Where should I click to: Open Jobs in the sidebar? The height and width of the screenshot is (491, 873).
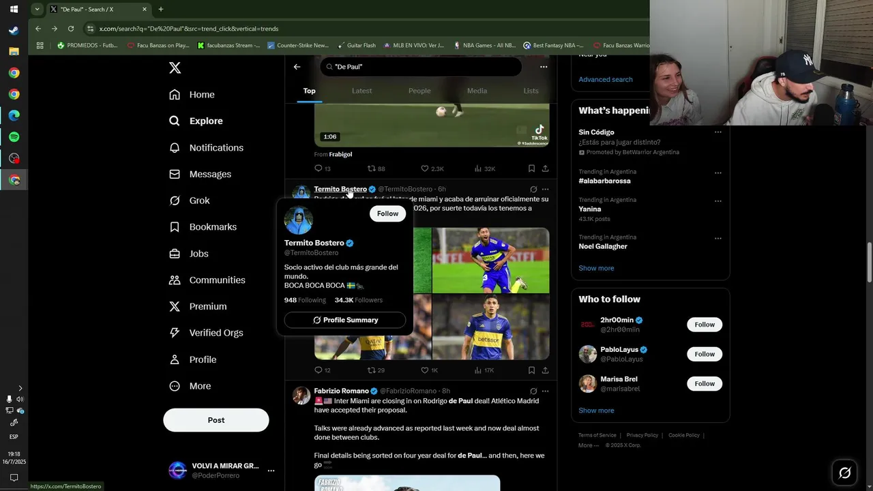point(188,254)
